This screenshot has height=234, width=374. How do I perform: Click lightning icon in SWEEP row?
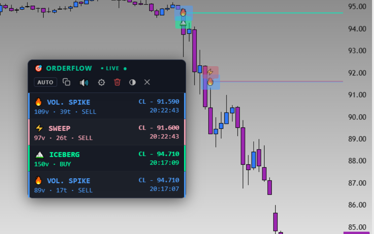39,128
